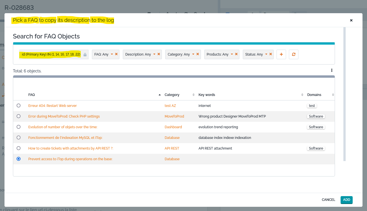Select Fonctionnement de l'indexation MySQL radio
367x211 pixels.
pos(19,137)
